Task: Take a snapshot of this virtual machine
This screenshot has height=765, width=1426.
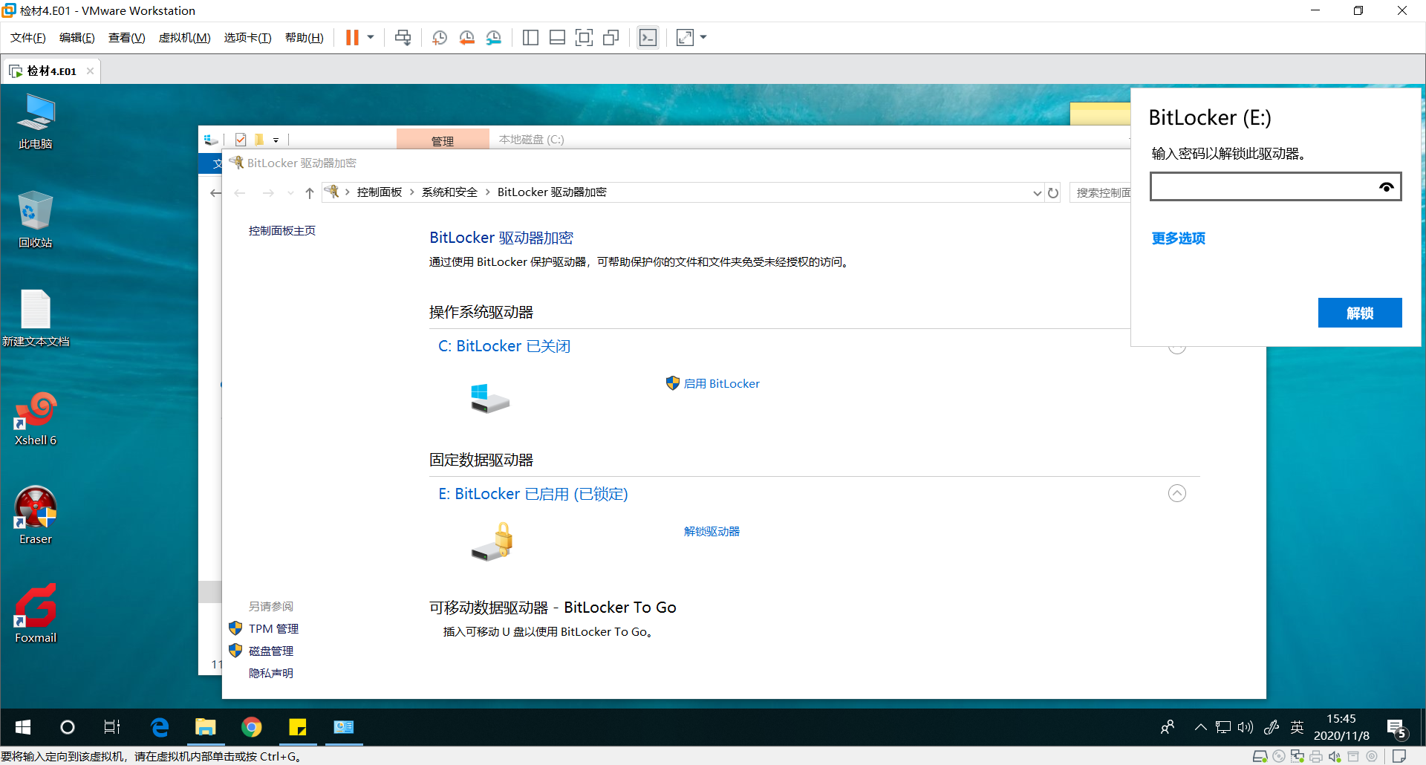Action: [440, 38]
